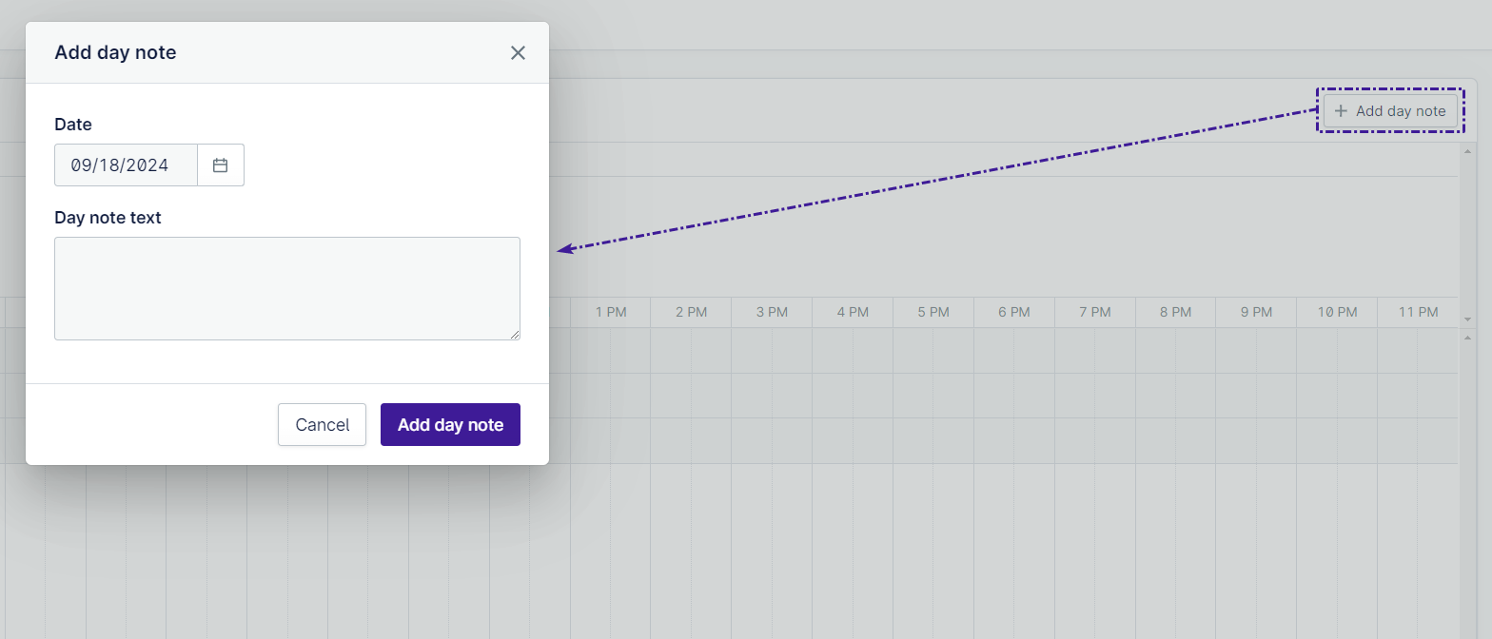Close the Add day note dialog

[x=518, y=53]
